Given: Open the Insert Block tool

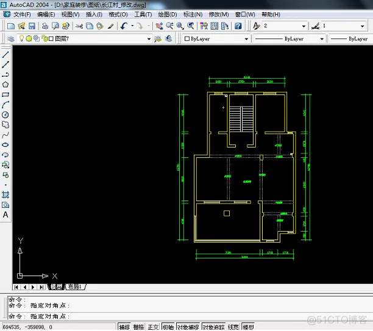Looking at the screenshot, I should 5,165.
